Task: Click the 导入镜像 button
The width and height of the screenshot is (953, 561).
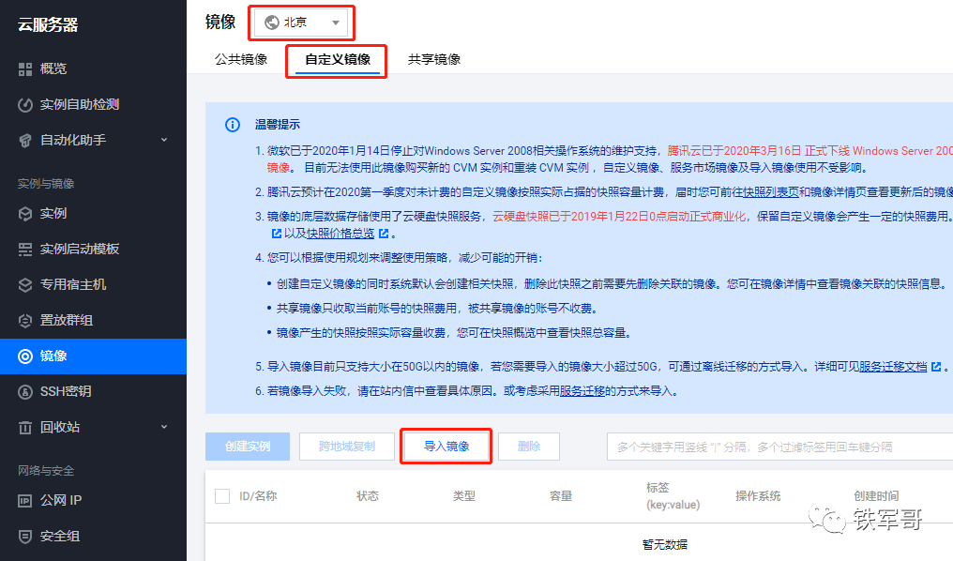Action: pos(446,447)
